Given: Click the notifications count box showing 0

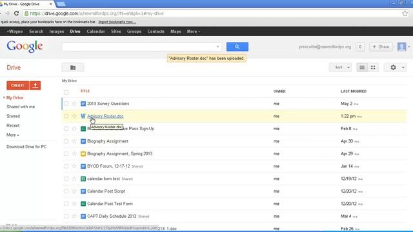Looking at the screenshot, I should coord(360,47).
